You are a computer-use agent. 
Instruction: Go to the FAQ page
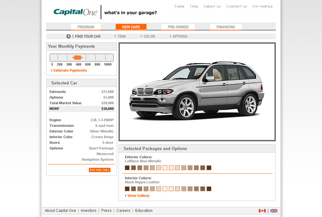[195, 7]
